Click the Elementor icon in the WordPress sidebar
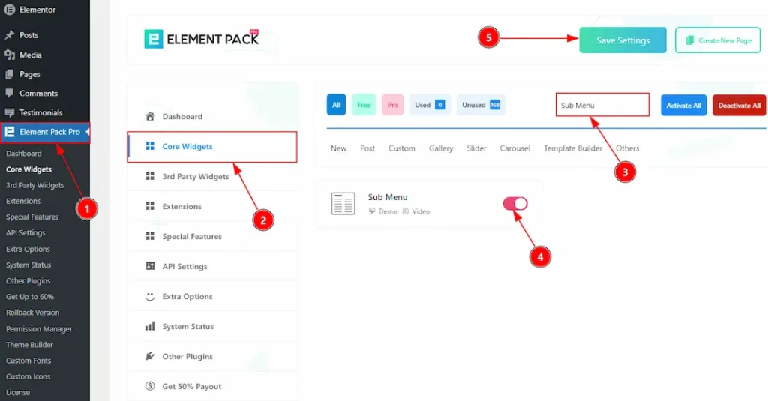 pyautogui.click(x=9, y=9)
